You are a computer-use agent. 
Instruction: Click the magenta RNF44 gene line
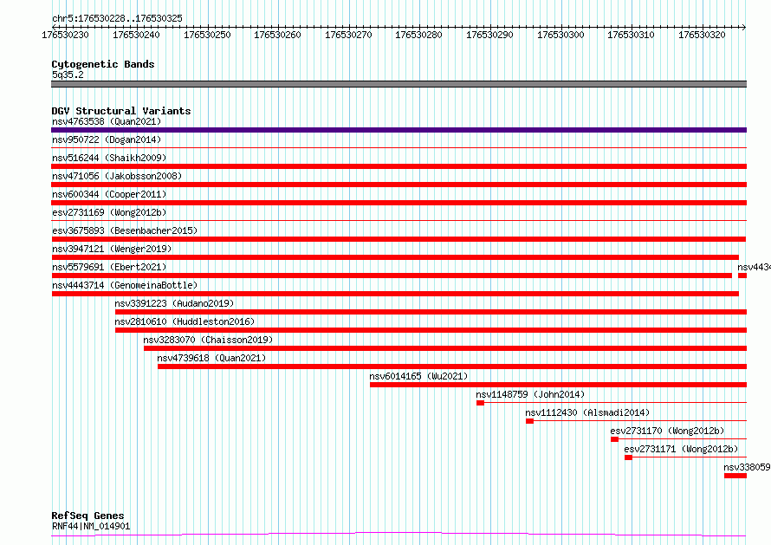click(398, 535)
